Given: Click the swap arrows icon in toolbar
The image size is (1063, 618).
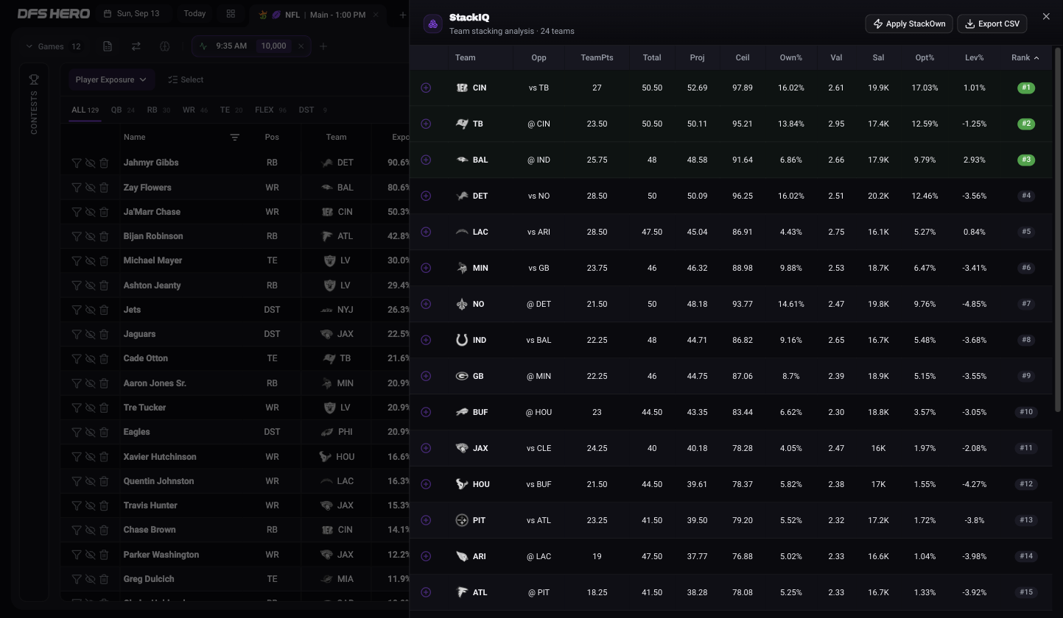Looking at the screenshot, I should (136, 46).
